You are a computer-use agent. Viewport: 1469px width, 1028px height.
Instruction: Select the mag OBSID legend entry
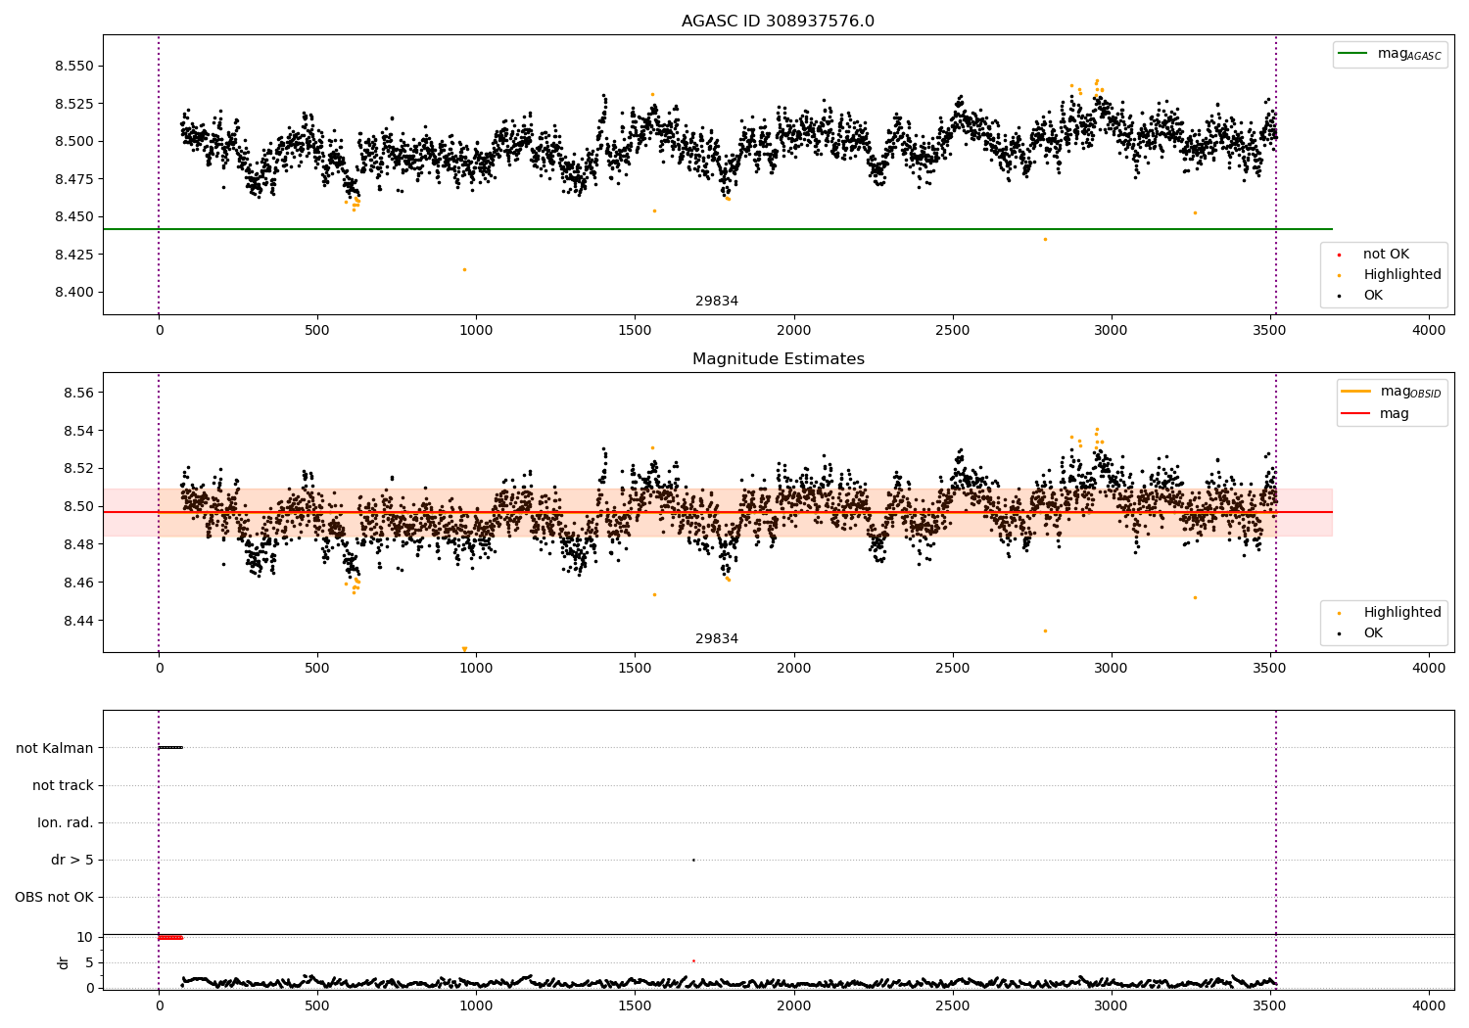click(x=1392, y=392)
